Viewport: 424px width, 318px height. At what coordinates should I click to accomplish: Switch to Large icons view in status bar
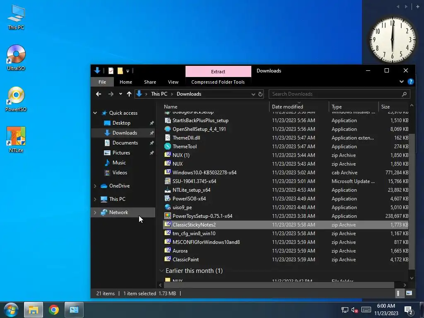click(x=409, y=293)
